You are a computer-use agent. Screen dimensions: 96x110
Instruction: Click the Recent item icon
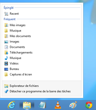(x=6, y=14)
